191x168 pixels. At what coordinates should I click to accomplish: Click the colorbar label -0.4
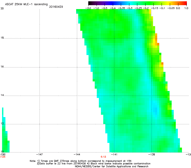(113, 8)
